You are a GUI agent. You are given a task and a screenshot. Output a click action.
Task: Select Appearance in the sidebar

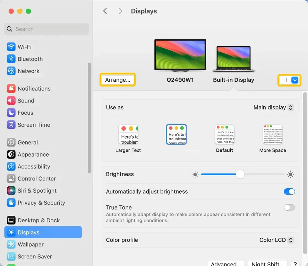coord(43,154)
